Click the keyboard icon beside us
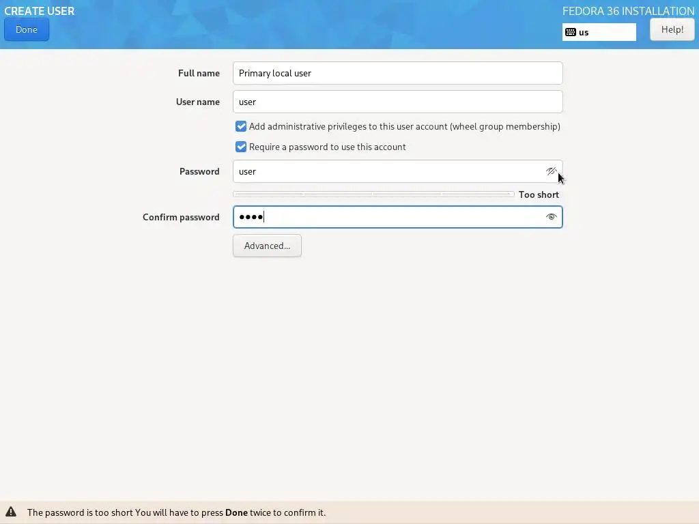 [x=570, y=32]
